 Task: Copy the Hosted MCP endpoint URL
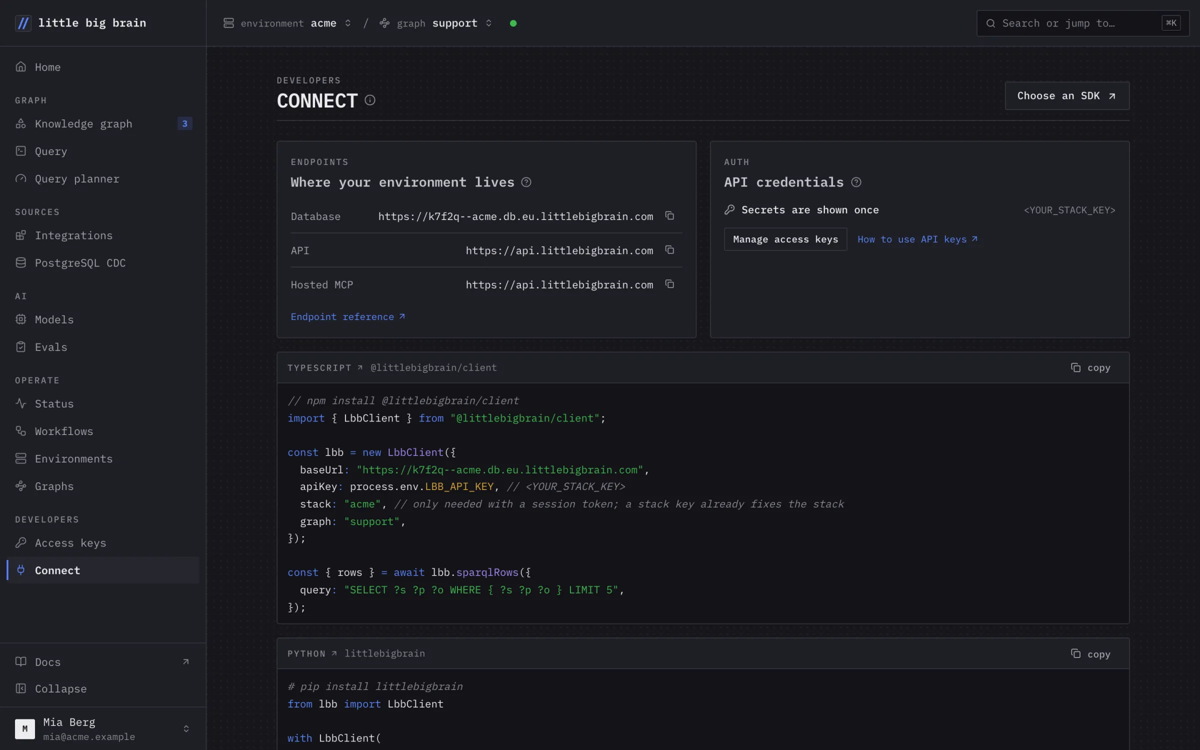coord(669,284)
